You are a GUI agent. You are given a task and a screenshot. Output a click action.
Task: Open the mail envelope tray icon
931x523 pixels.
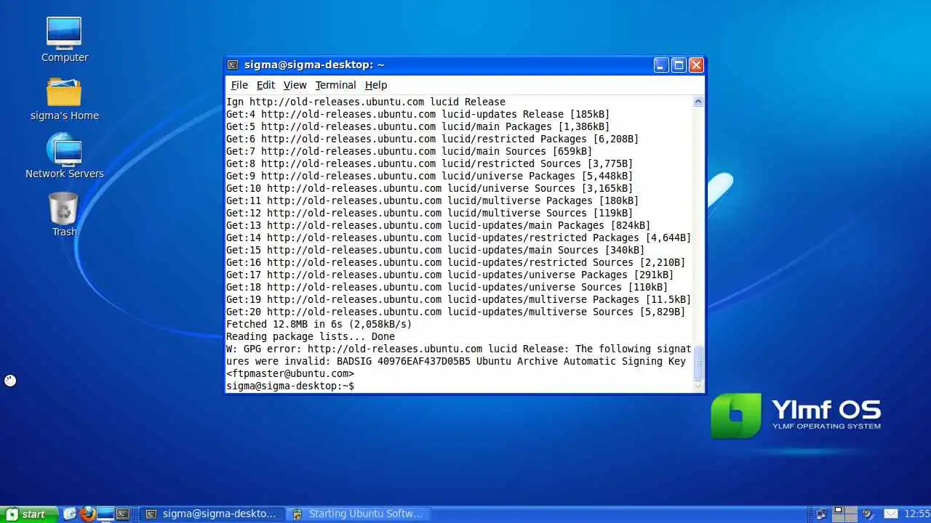pos(890,514)
